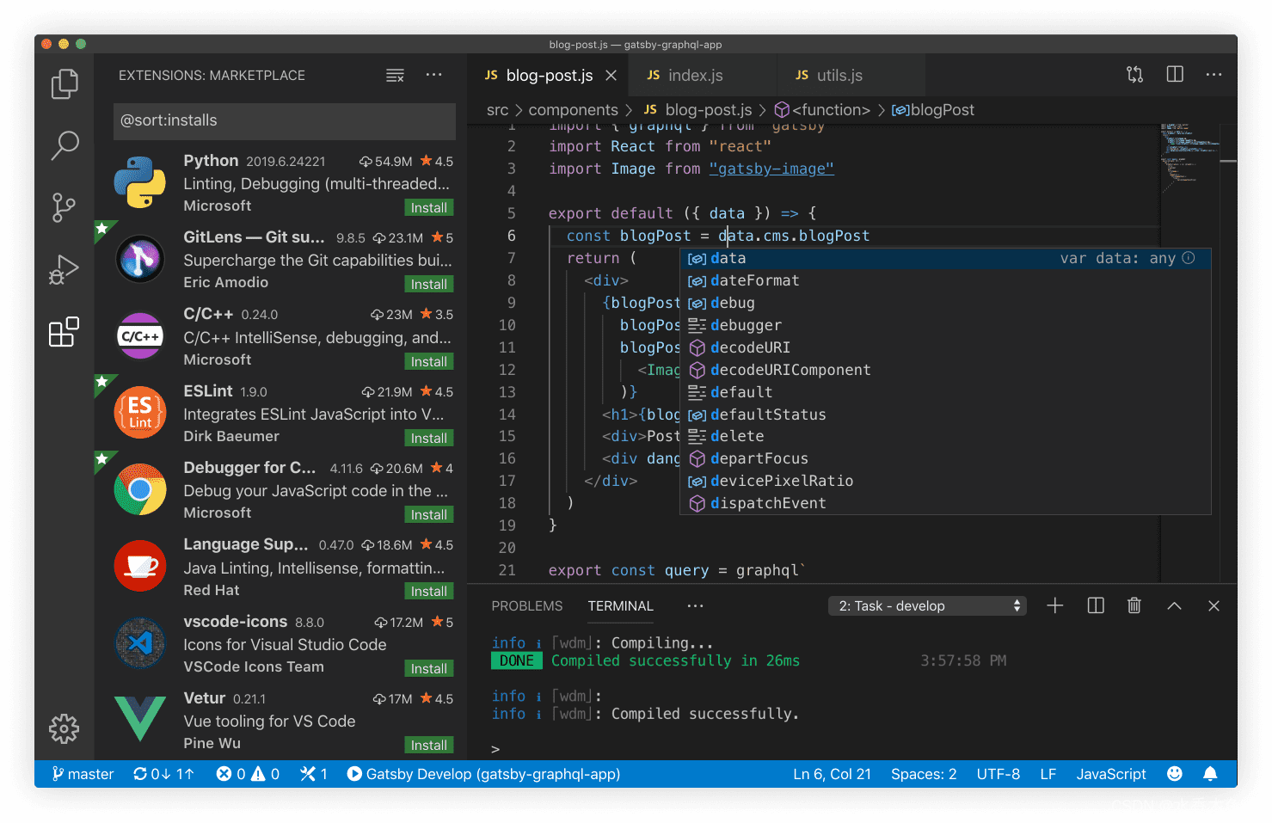Select debugger keyword suggestion
This screenshot has width=1272, height=823.
click(945, 325)
